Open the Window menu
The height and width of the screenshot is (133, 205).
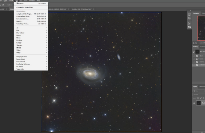32,1
